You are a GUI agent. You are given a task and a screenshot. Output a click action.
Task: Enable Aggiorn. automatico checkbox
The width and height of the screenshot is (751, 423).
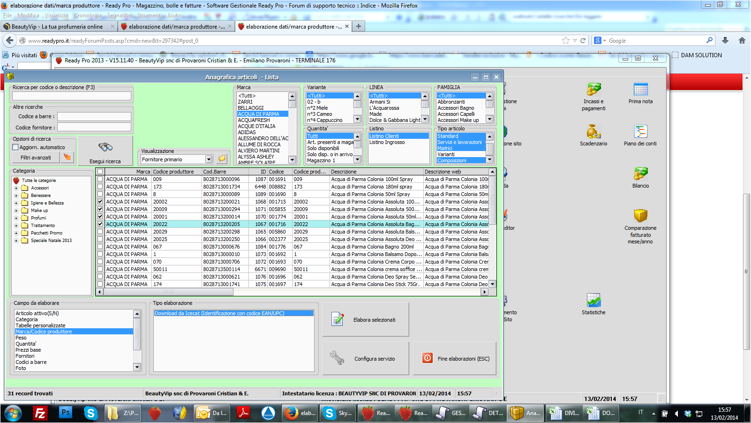click(15, 147)
